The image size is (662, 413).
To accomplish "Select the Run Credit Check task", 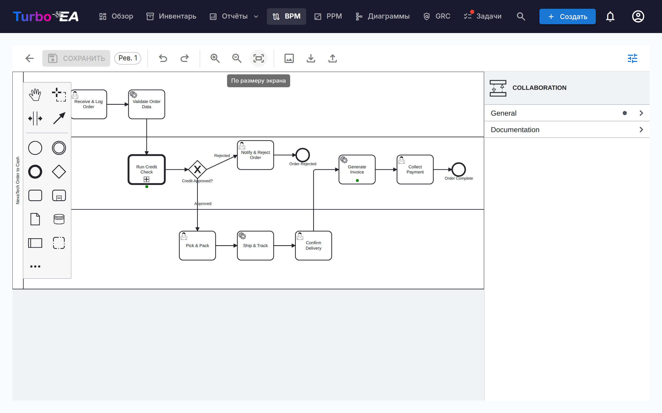I will coord(147,169).
